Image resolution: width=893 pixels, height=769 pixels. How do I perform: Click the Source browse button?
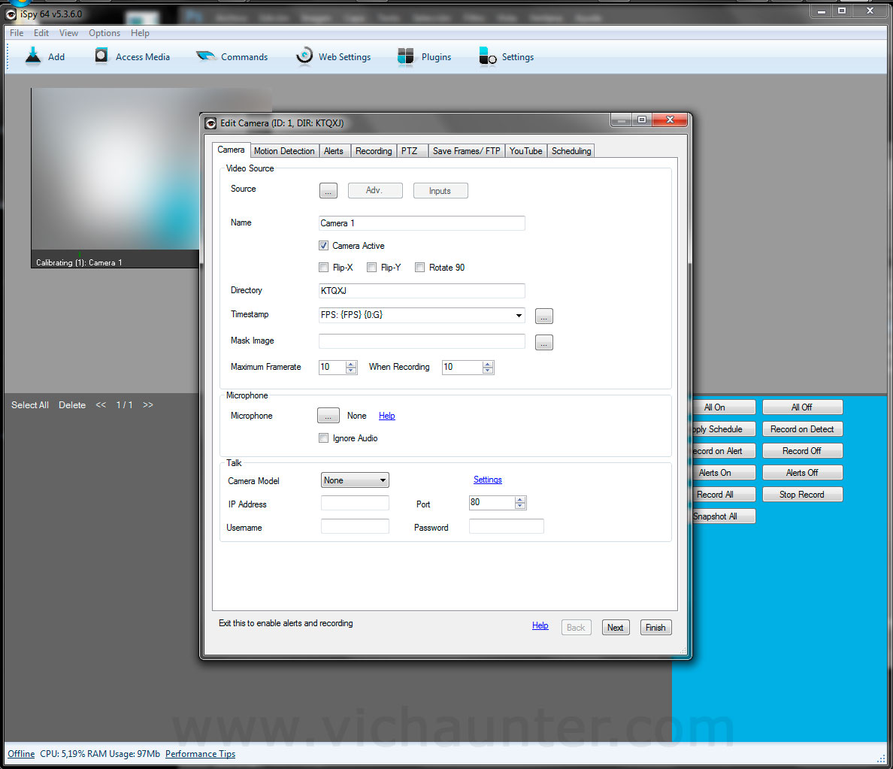[x=328, y=191]
